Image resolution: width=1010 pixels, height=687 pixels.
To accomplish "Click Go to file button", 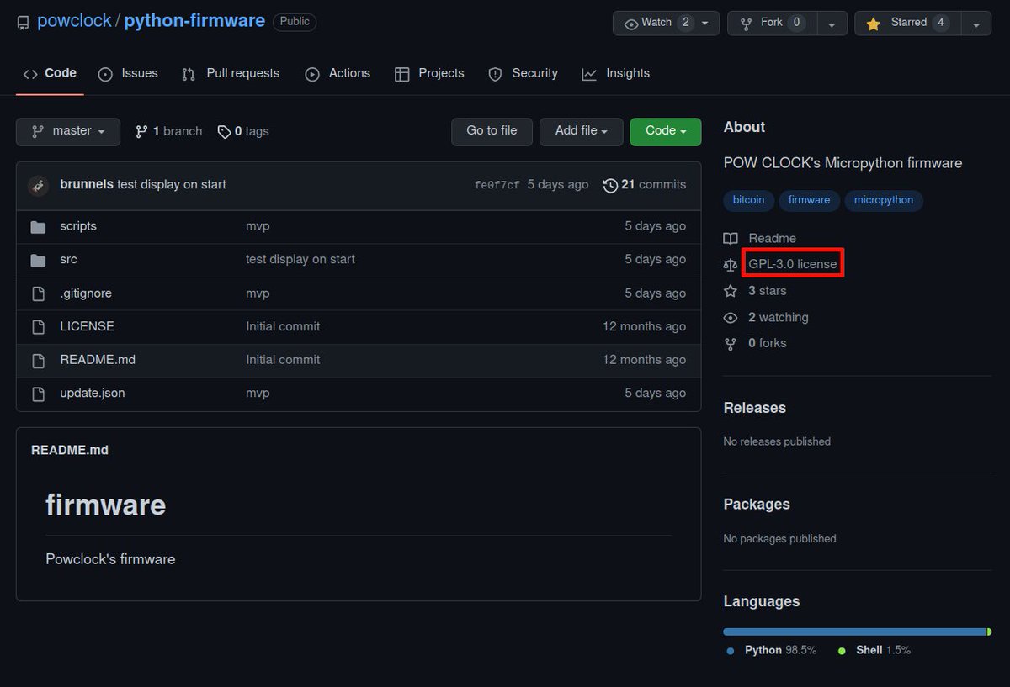I will pos(492,131).
